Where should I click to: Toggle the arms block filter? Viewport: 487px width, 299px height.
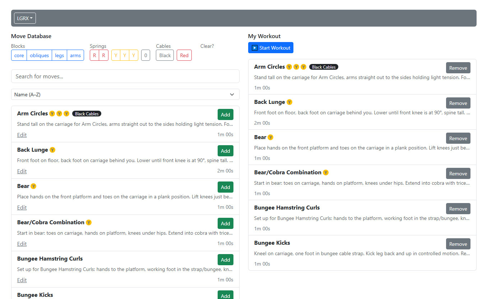click(x=75, y=55)
